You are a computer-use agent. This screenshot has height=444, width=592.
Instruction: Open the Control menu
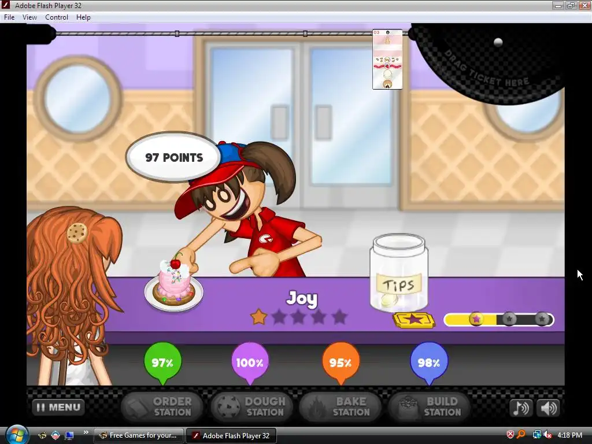pyautogui.click(x=57, y=17)
